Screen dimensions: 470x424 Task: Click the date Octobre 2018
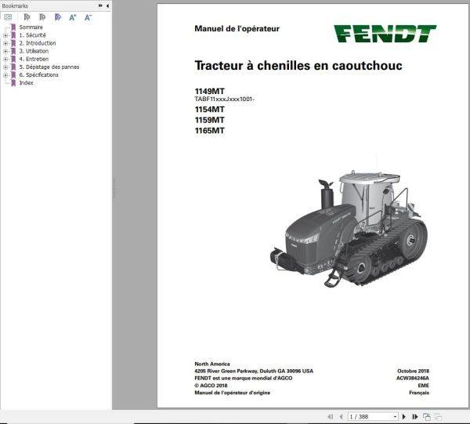point(413,371)
